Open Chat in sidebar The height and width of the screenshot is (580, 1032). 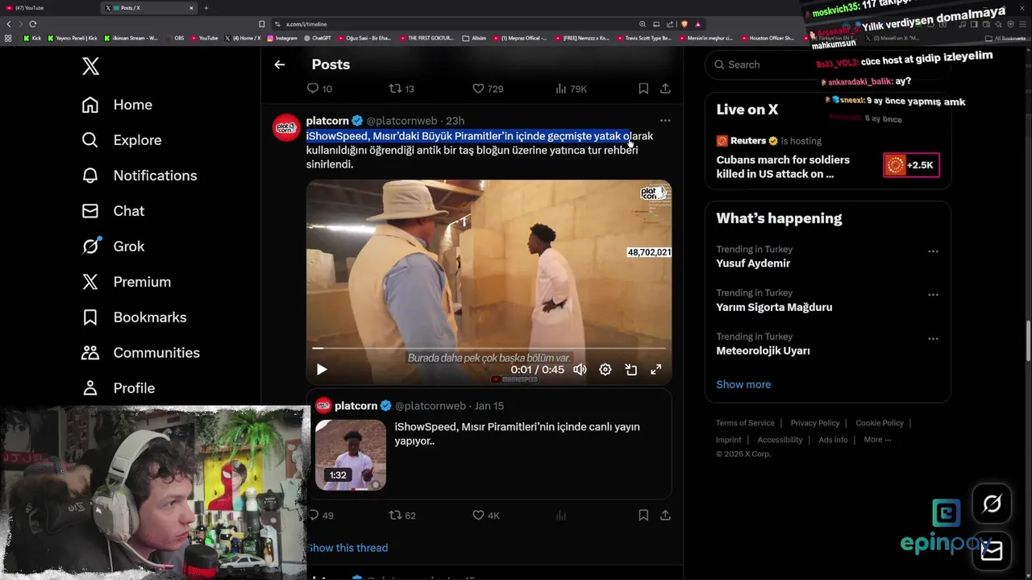point(113,211)
